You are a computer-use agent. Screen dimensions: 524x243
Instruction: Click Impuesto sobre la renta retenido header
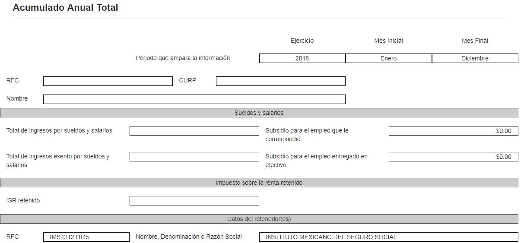click(x=259, y=183)
